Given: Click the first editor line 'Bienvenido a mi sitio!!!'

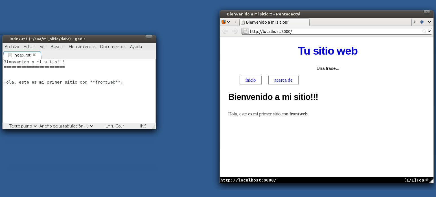Looking at the screenshot, I should [34, 62].
